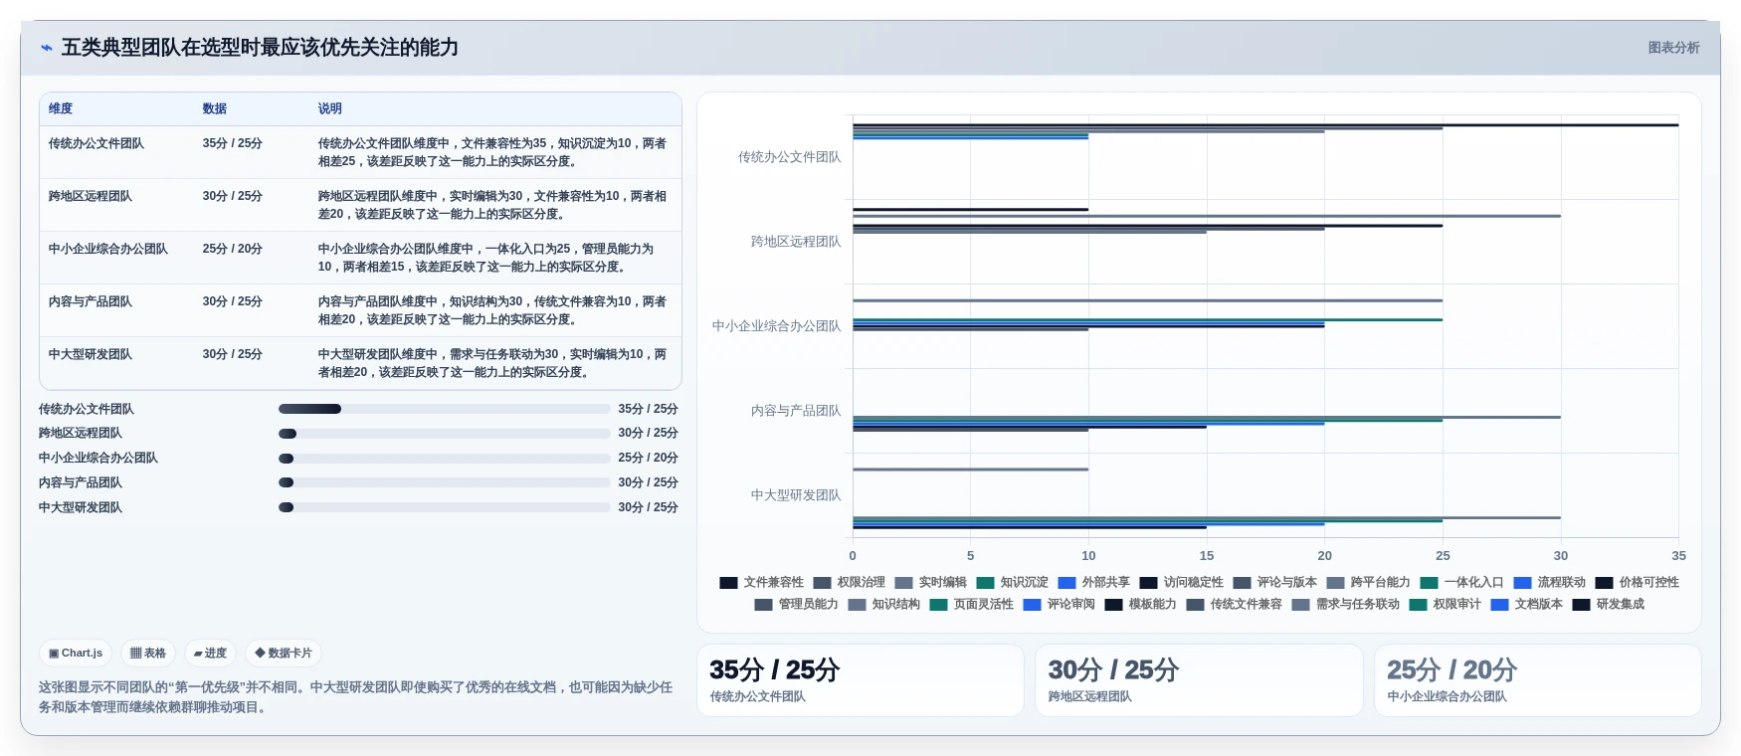Click the 模板能力 legend label
The width and height of the screenshot is (1741, 756).
click(1152, 605)
